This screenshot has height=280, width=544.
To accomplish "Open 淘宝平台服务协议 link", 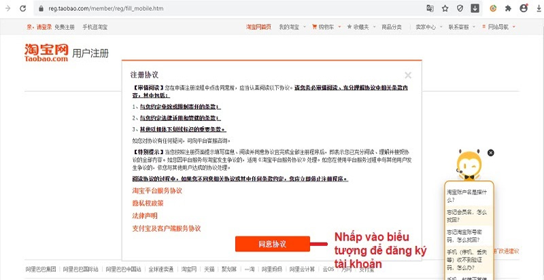I will [x=157, y=190].
